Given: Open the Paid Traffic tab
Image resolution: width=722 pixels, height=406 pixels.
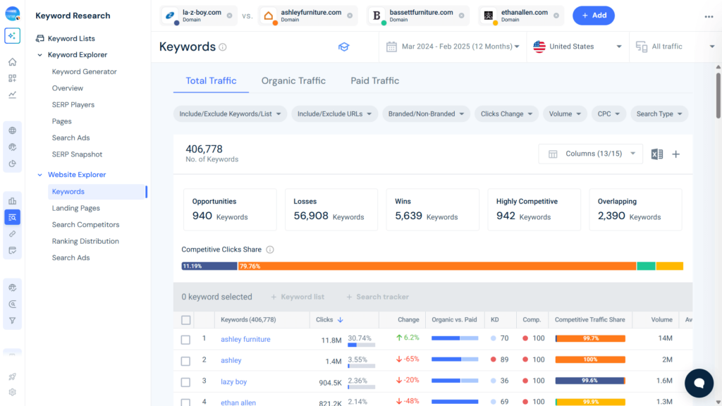Looking at the screenshot, I should click(374, 80).
